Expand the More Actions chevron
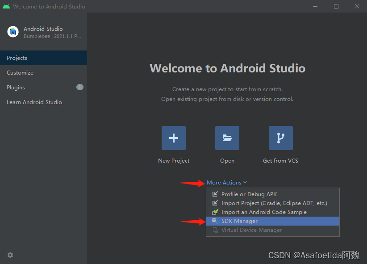 tap(245, 182)
